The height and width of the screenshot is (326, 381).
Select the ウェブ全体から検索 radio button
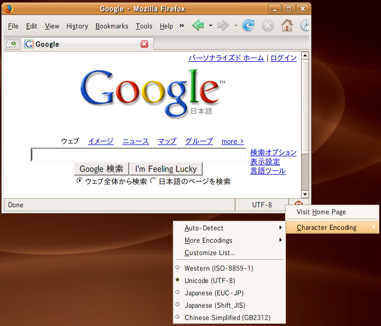[79, 180]
